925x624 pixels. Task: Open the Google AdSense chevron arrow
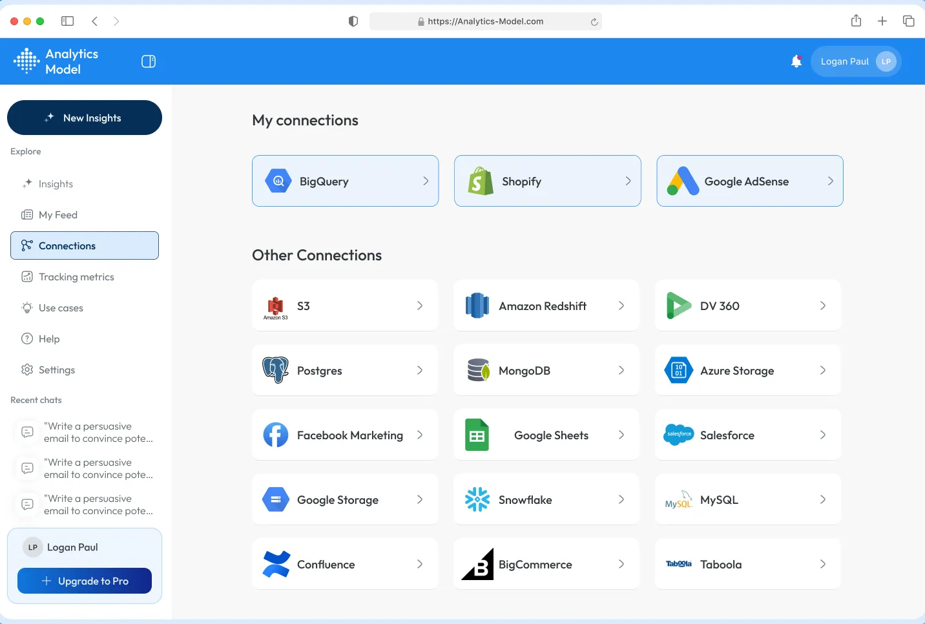pos(831,181)
